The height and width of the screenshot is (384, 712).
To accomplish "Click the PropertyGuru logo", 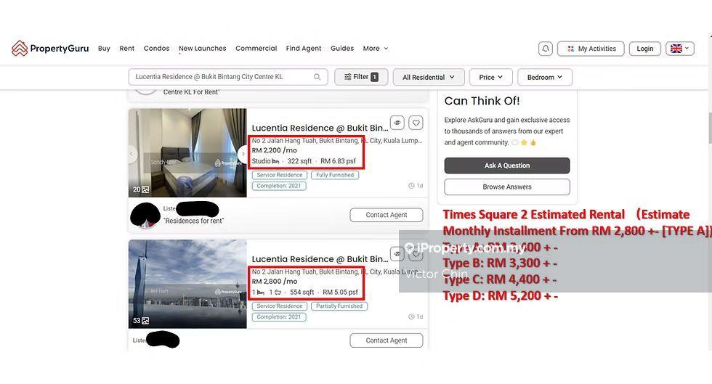I will coord(50,48).
